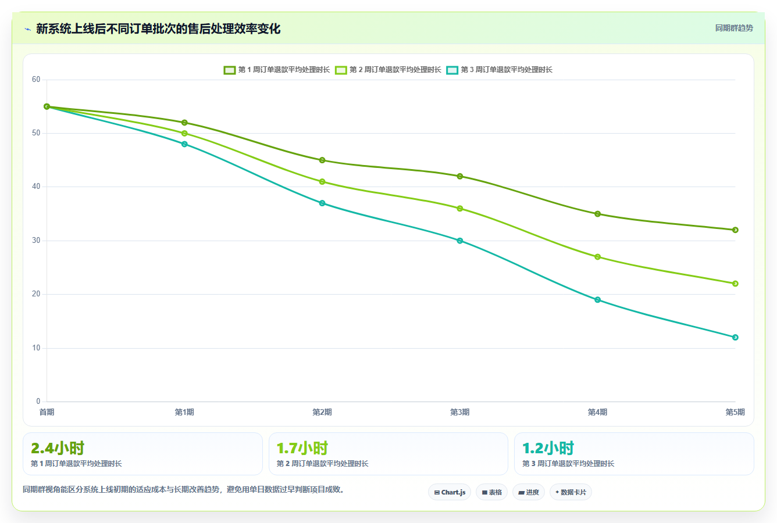
Task: Click the teal week-3 point at 第5期
Action: click(735, 337)
